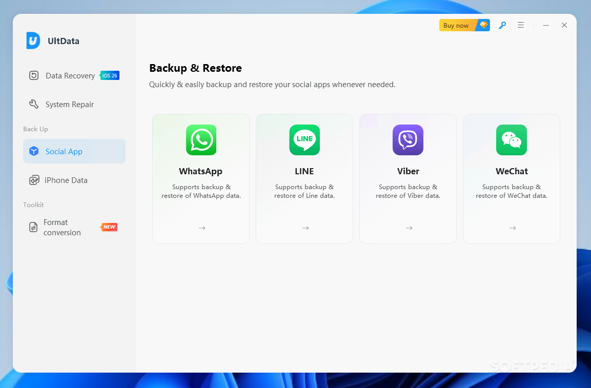
Task: Click the WeChat card title
Action: click(x=512, y=171)
